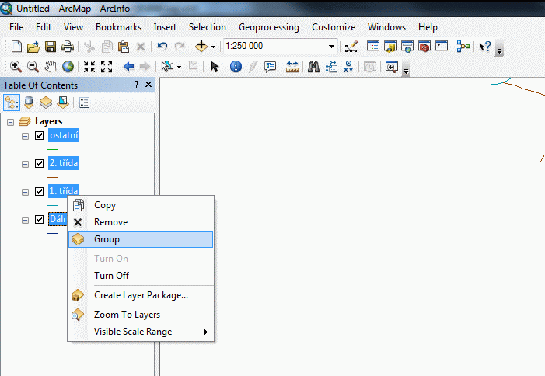Screen dimensions: 545x376
Task: Collapse the ostatní layer legend
Action: click(25, 137)
